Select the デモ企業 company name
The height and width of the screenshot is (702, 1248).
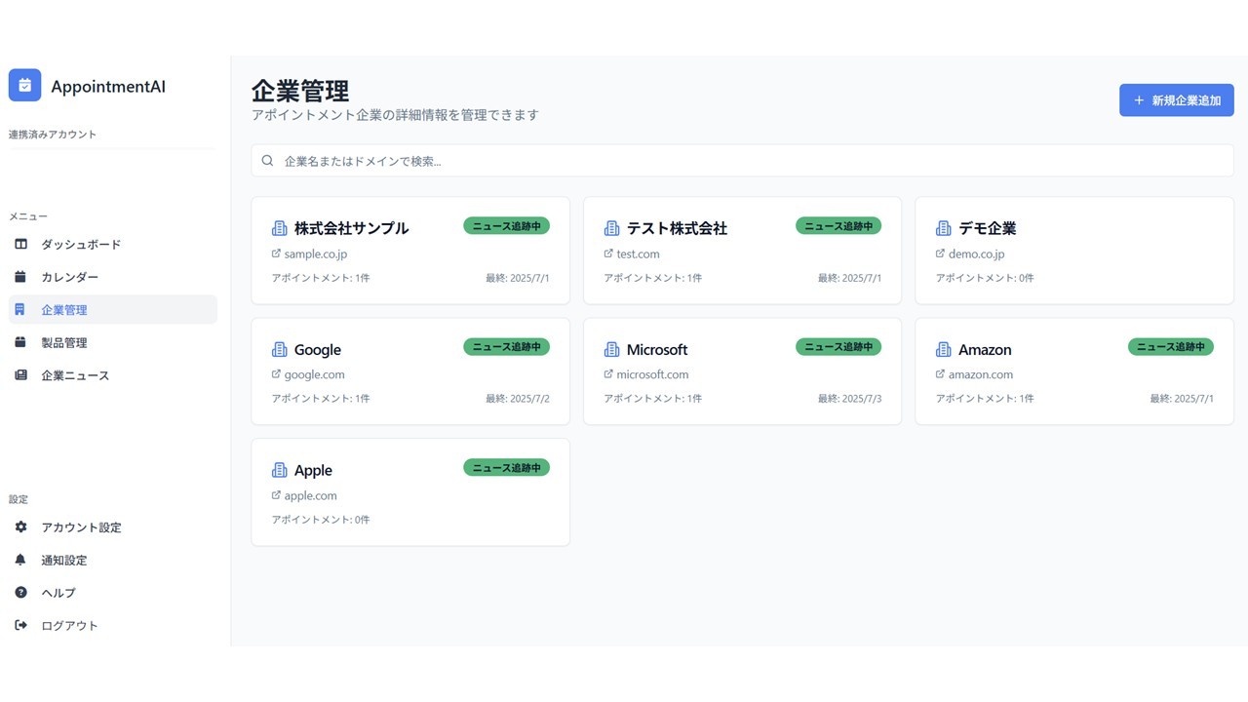point(988,228)
